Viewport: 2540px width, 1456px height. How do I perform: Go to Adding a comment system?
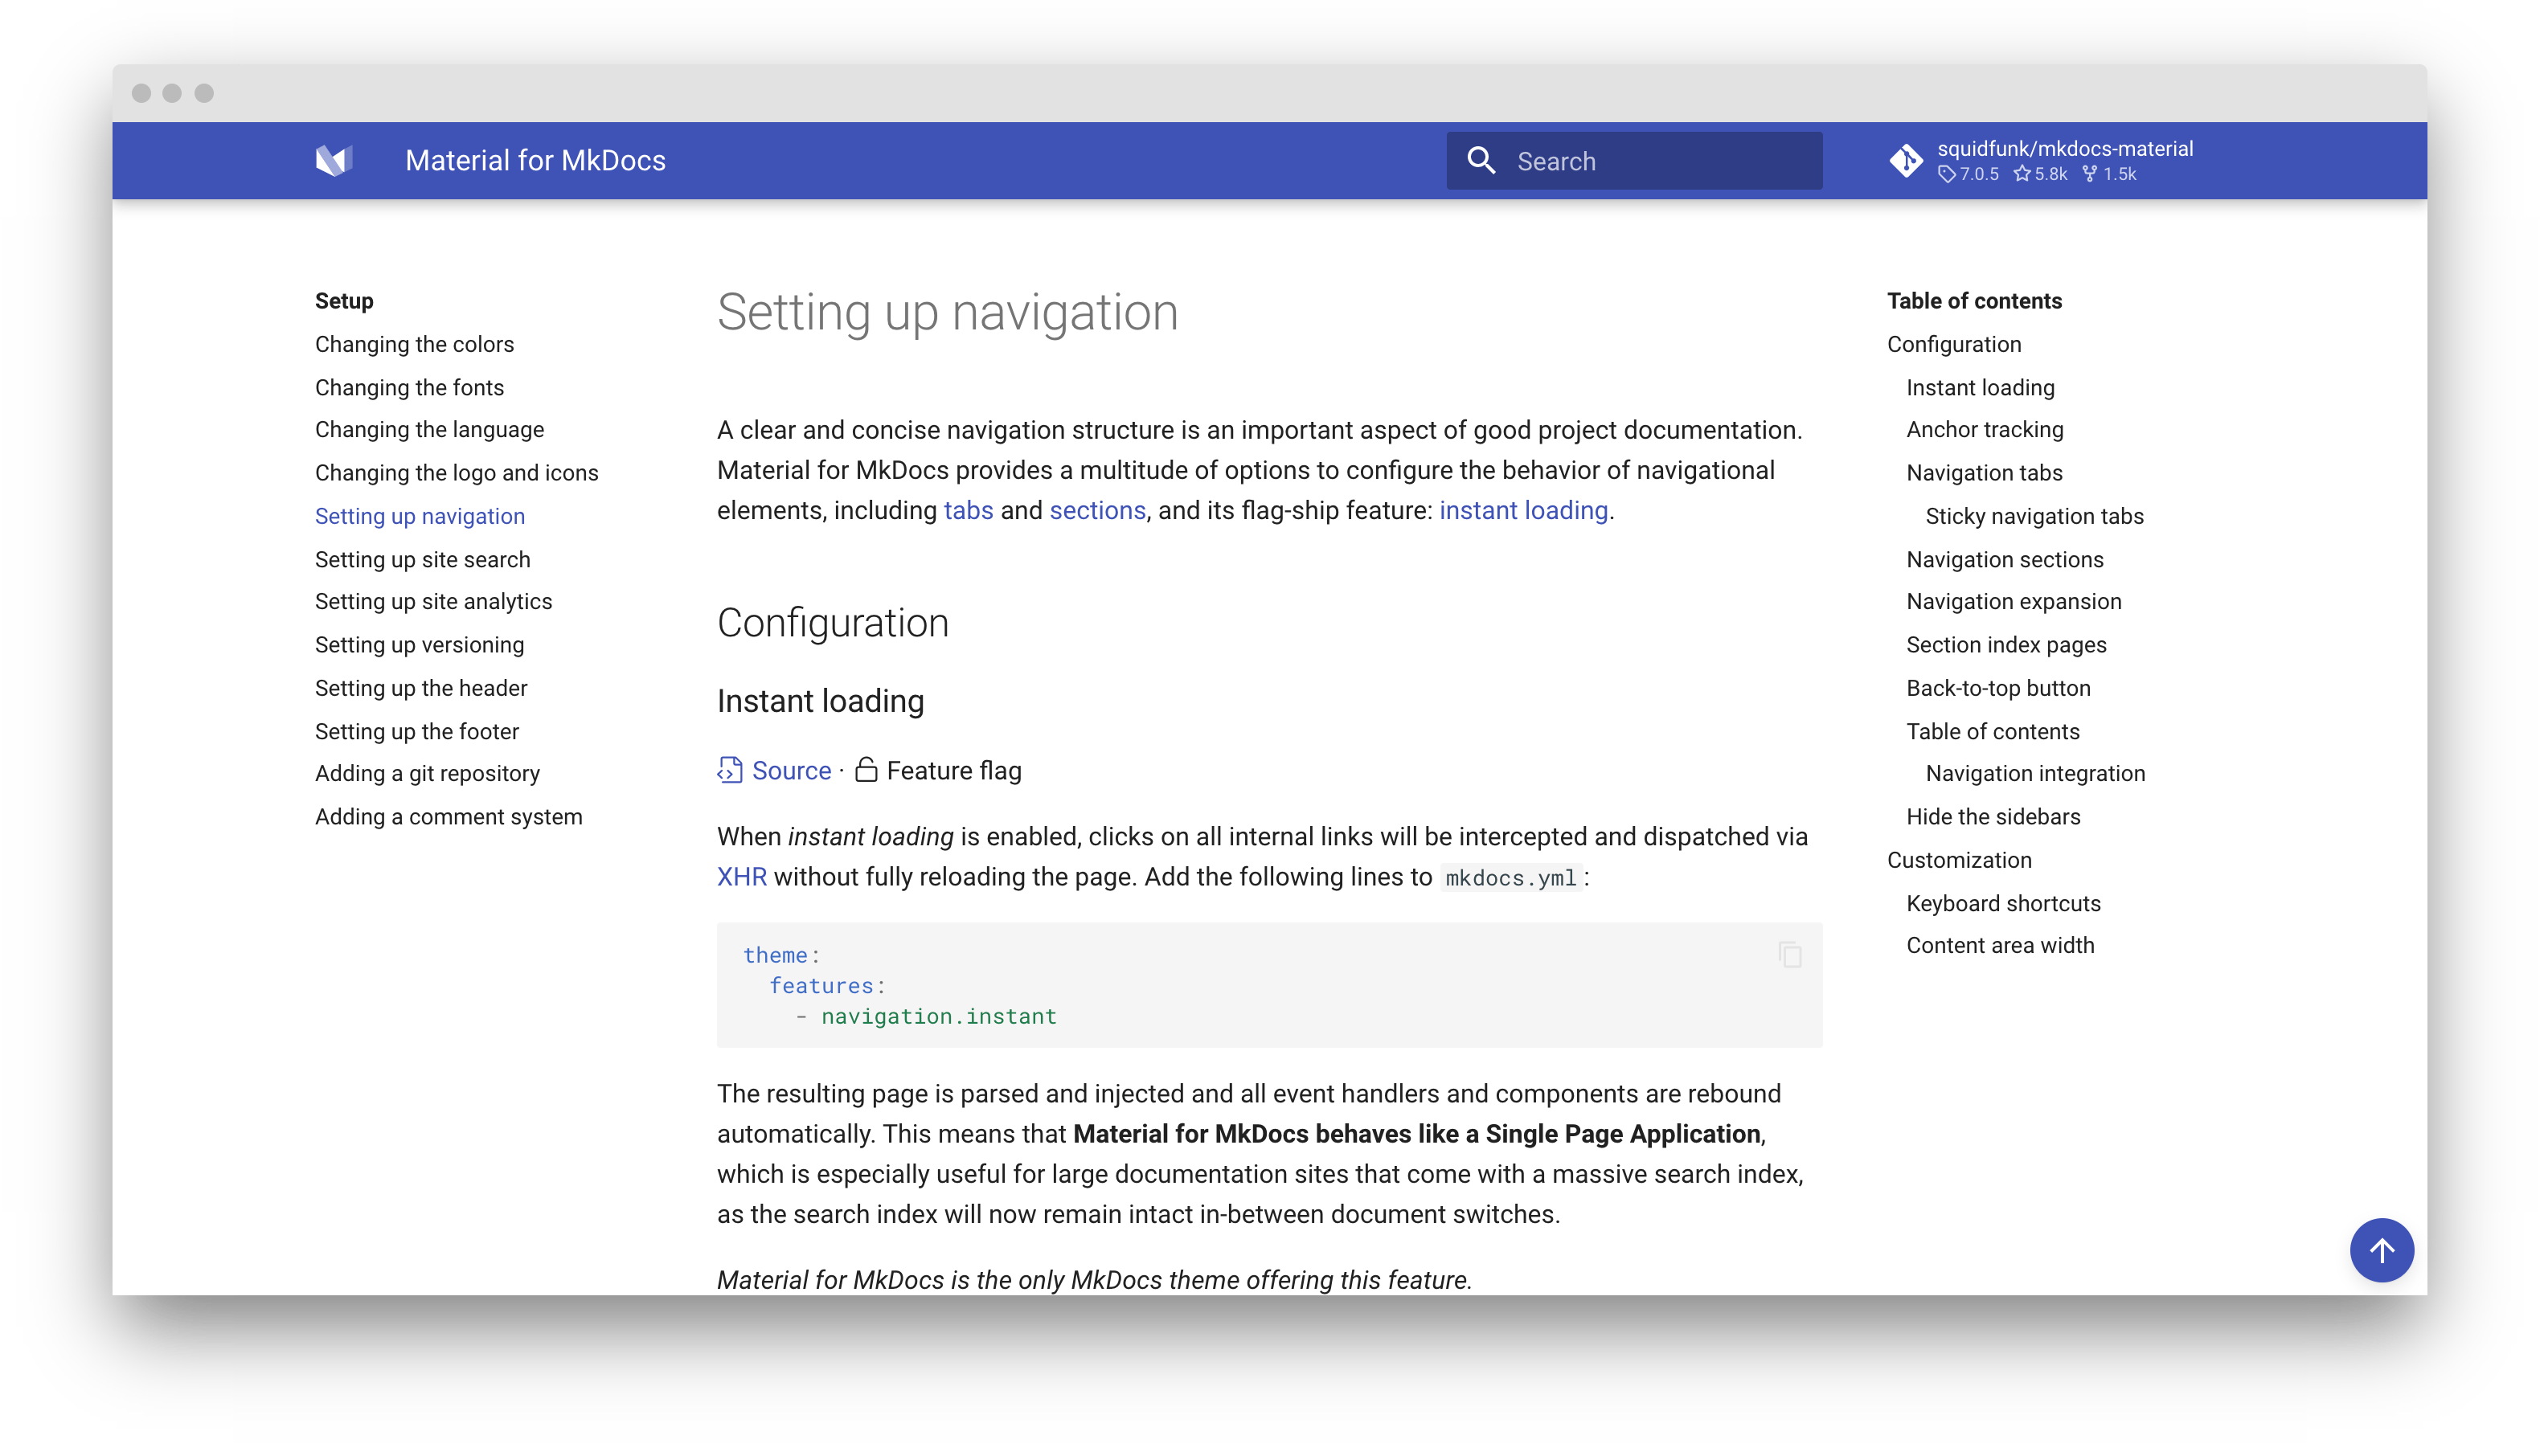point(448,817)
